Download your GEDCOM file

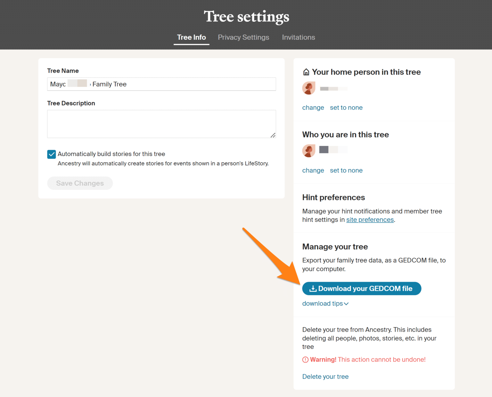[361, 288]
